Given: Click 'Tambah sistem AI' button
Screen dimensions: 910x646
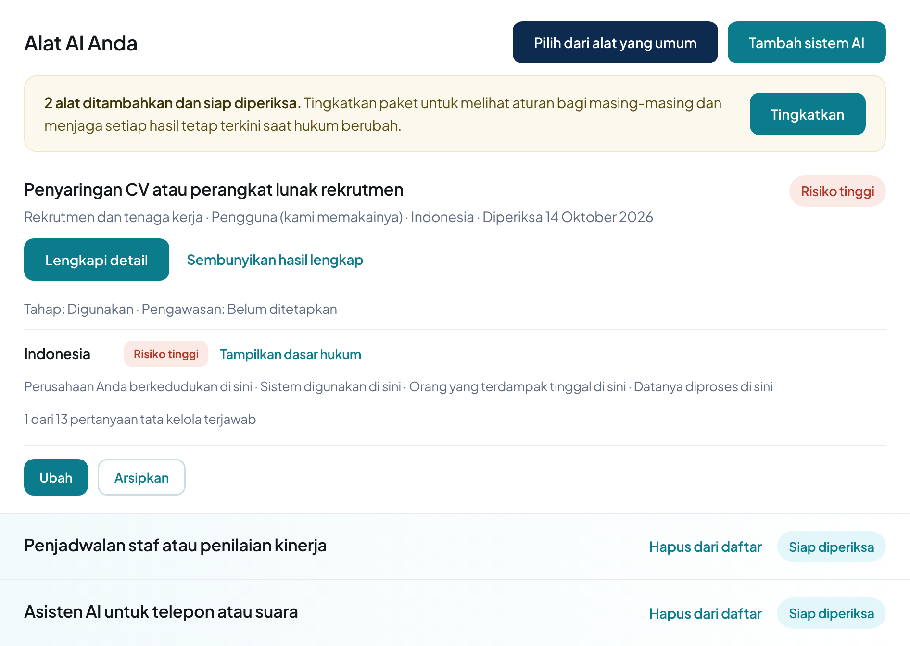Looking at the screenshot, I should point(807,42).
